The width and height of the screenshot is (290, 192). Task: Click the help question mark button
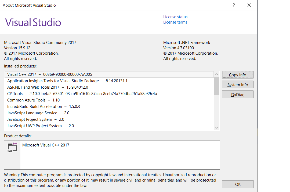coord(234,5)
